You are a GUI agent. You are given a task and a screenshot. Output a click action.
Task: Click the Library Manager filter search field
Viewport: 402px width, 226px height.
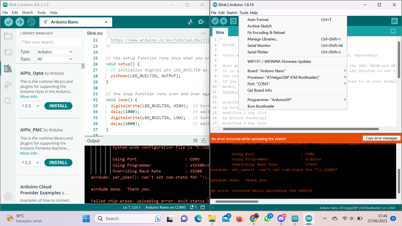click(51, 42)
